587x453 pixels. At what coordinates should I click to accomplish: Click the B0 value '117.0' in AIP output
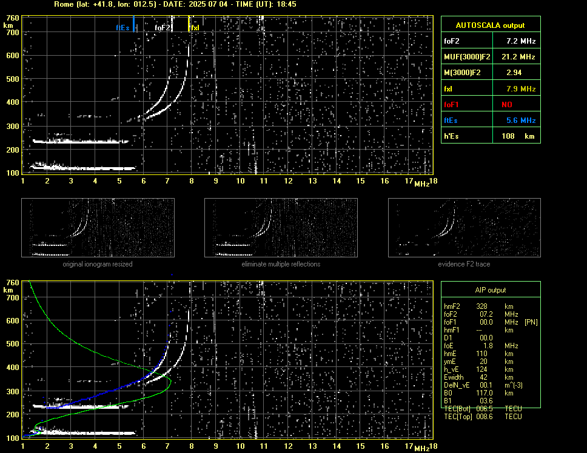(485, 393)
